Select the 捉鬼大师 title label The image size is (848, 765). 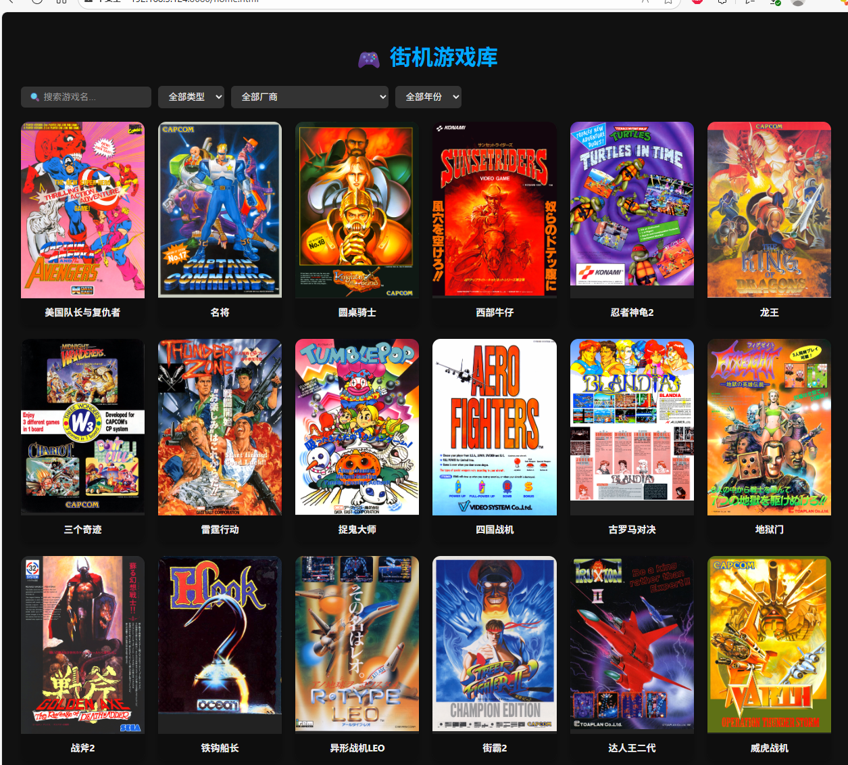357,530
